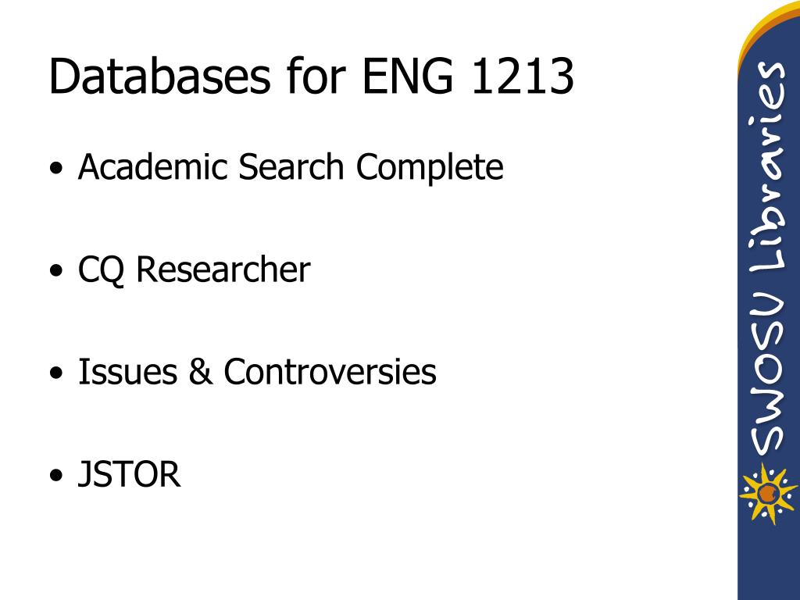Click the bullet point beside JSTOR

point(56,474)
